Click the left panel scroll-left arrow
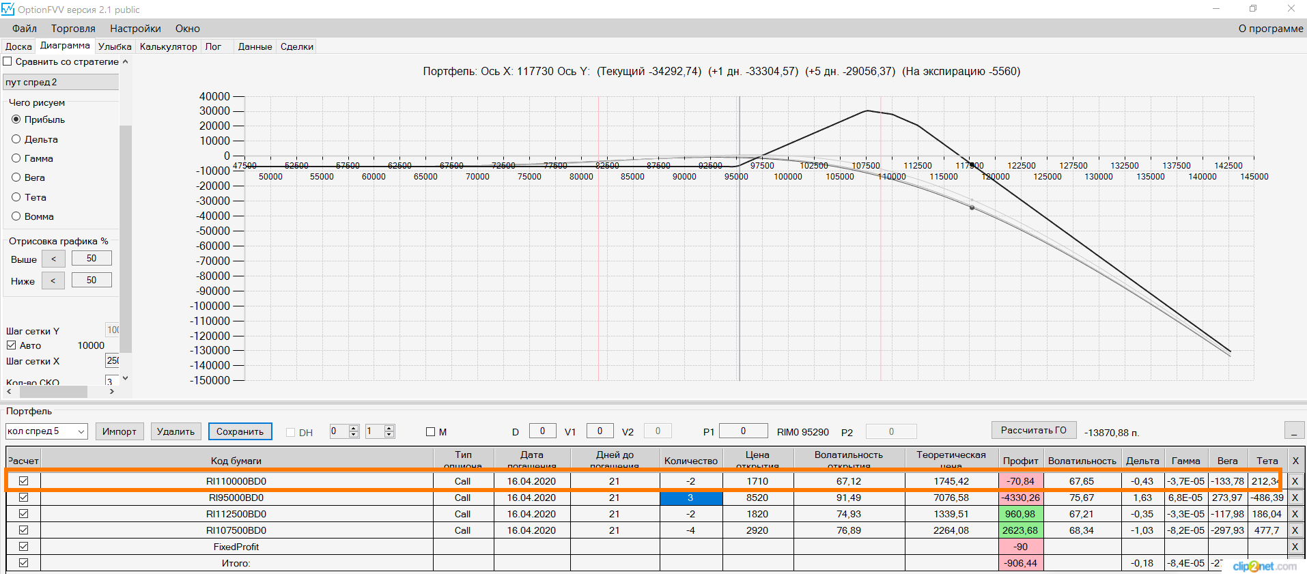Screen dimensions: 1307x574 9,392
